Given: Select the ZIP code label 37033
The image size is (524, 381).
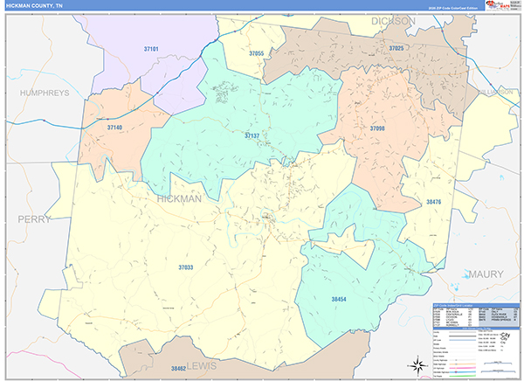Looking at the screenshot, I should pos(186,267).
